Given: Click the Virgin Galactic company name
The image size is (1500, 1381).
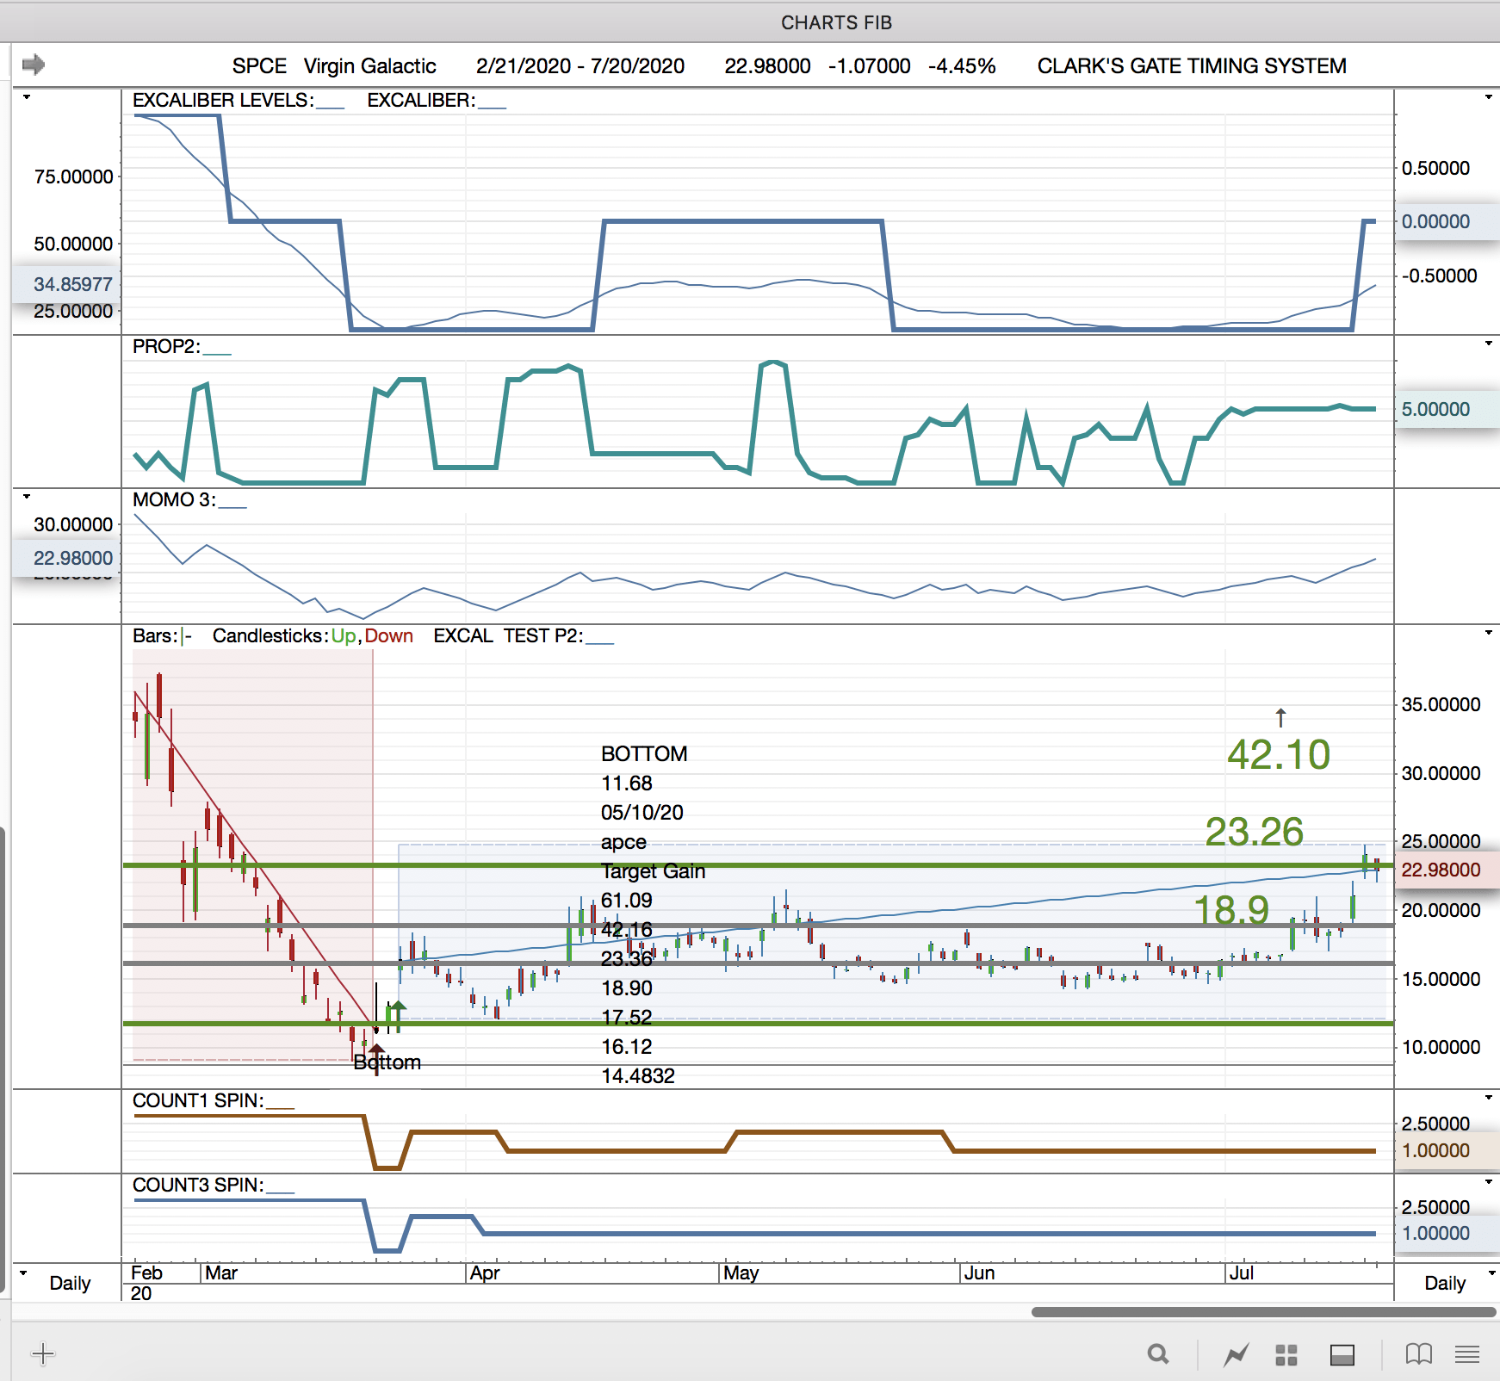Looking at the screenshot, I should 370,66.
